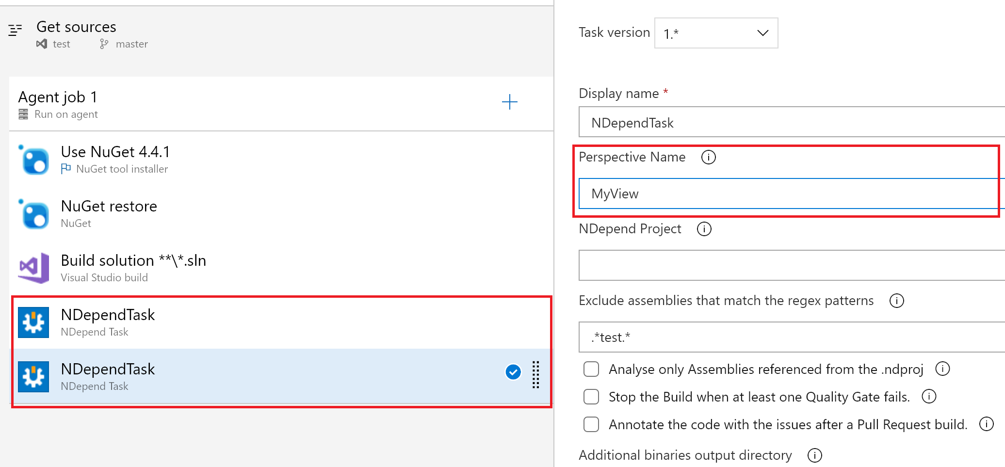Show info for Annotate the code option

(987, 424)
